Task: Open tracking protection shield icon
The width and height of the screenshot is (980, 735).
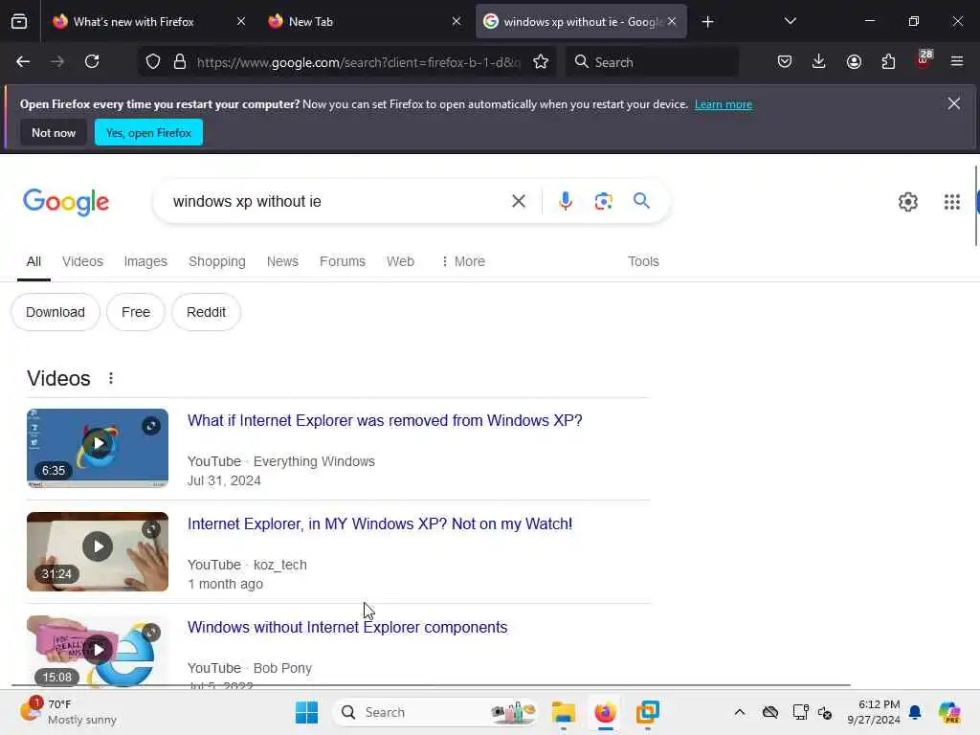Action: pos(153,62)
